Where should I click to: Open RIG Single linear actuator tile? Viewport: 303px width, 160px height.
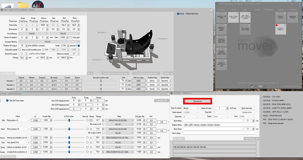[245, 29]
